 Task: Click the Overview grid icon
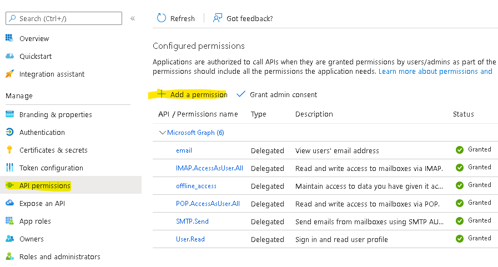[x=9, y=38]
